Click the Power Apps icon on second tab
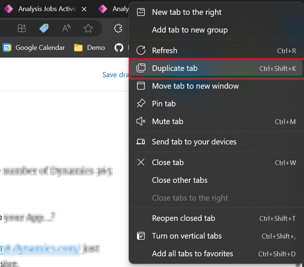The width and height of the screenshot is (304, 267). (x=103, y=9)
